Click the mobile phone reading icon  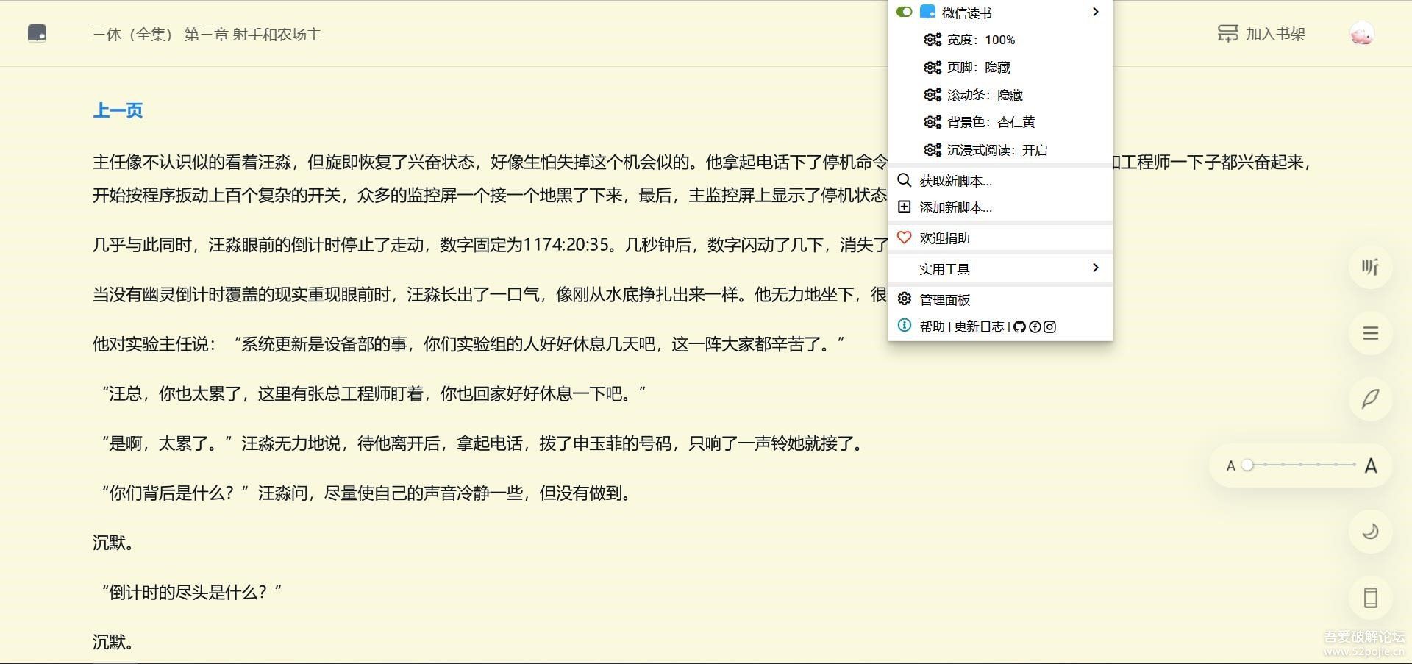coord(1370,598)
